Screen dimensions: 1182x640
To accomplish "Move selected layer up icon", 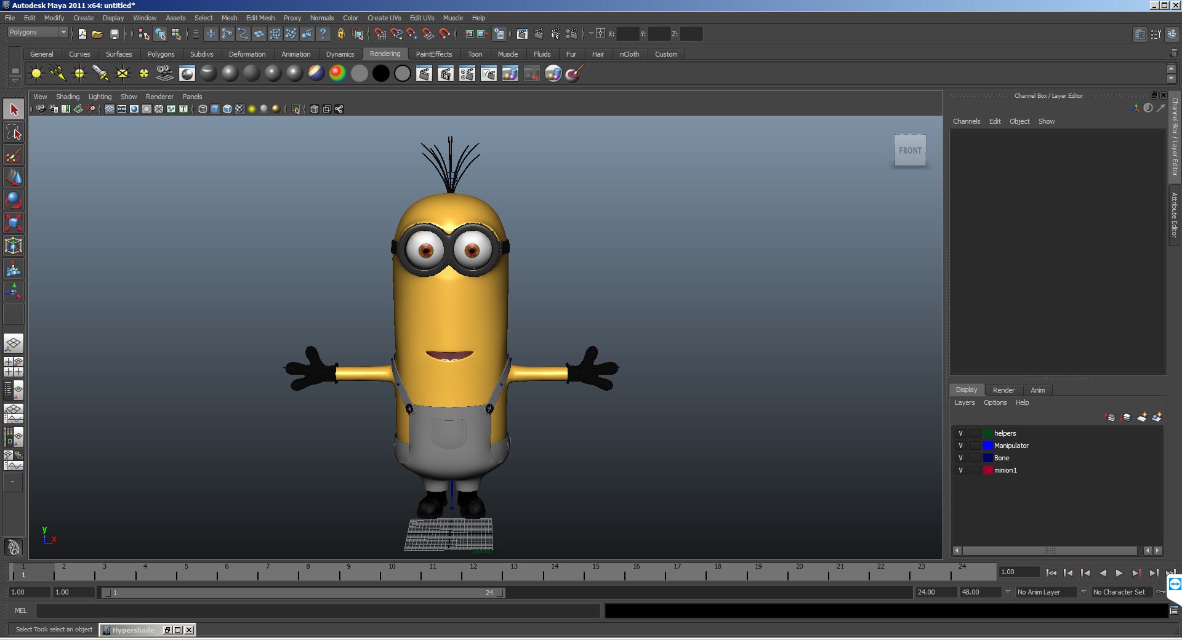I will pos(1111,417).
